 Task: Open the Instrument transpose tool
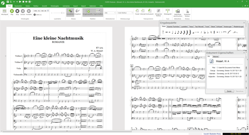[149, 12]
